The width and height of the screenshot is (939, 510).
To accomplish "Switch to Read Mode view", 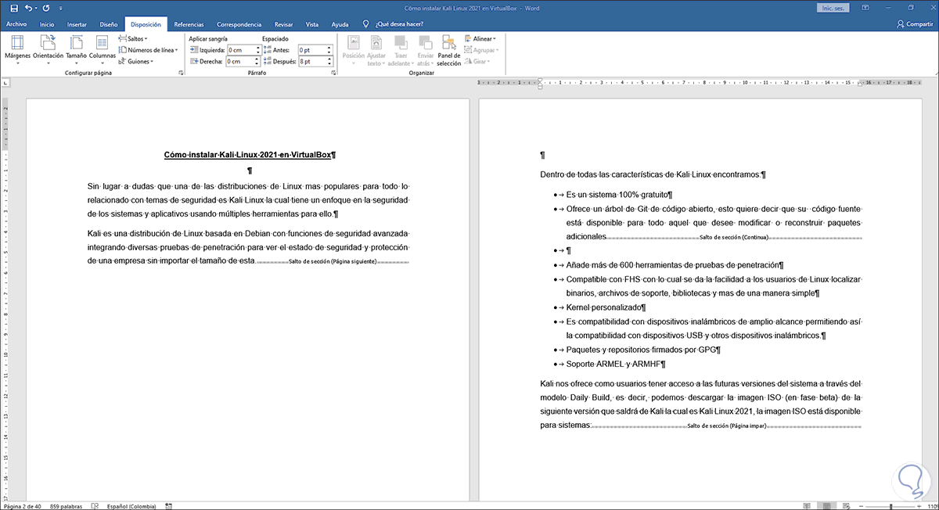I will click(x=806, y=505).
